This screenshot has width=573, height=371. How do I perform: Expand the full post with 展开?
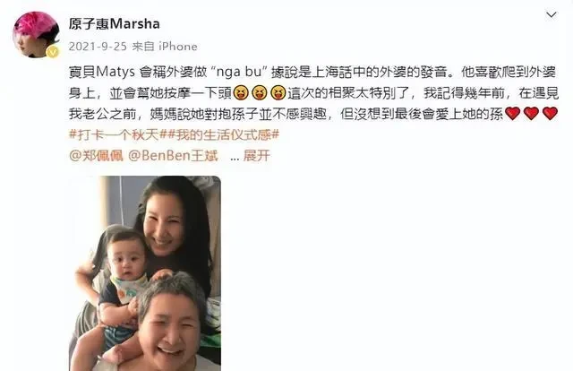[x=257, y=156]
